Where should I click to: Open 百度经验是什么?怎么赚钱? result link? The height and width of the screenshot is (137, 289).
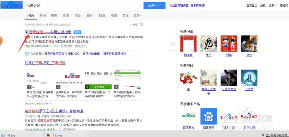pyautogui.click(x=54, y=111)
